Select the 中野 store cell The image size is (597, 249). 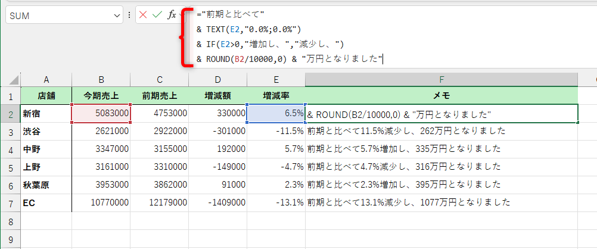click(46, 150)
